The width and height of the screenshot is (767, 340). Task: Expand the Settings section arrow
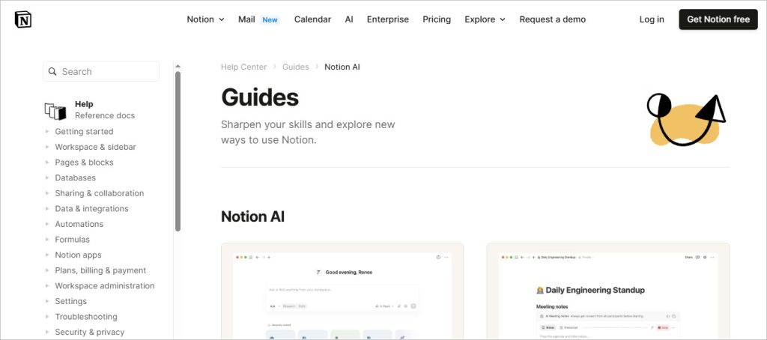(47, 301)
